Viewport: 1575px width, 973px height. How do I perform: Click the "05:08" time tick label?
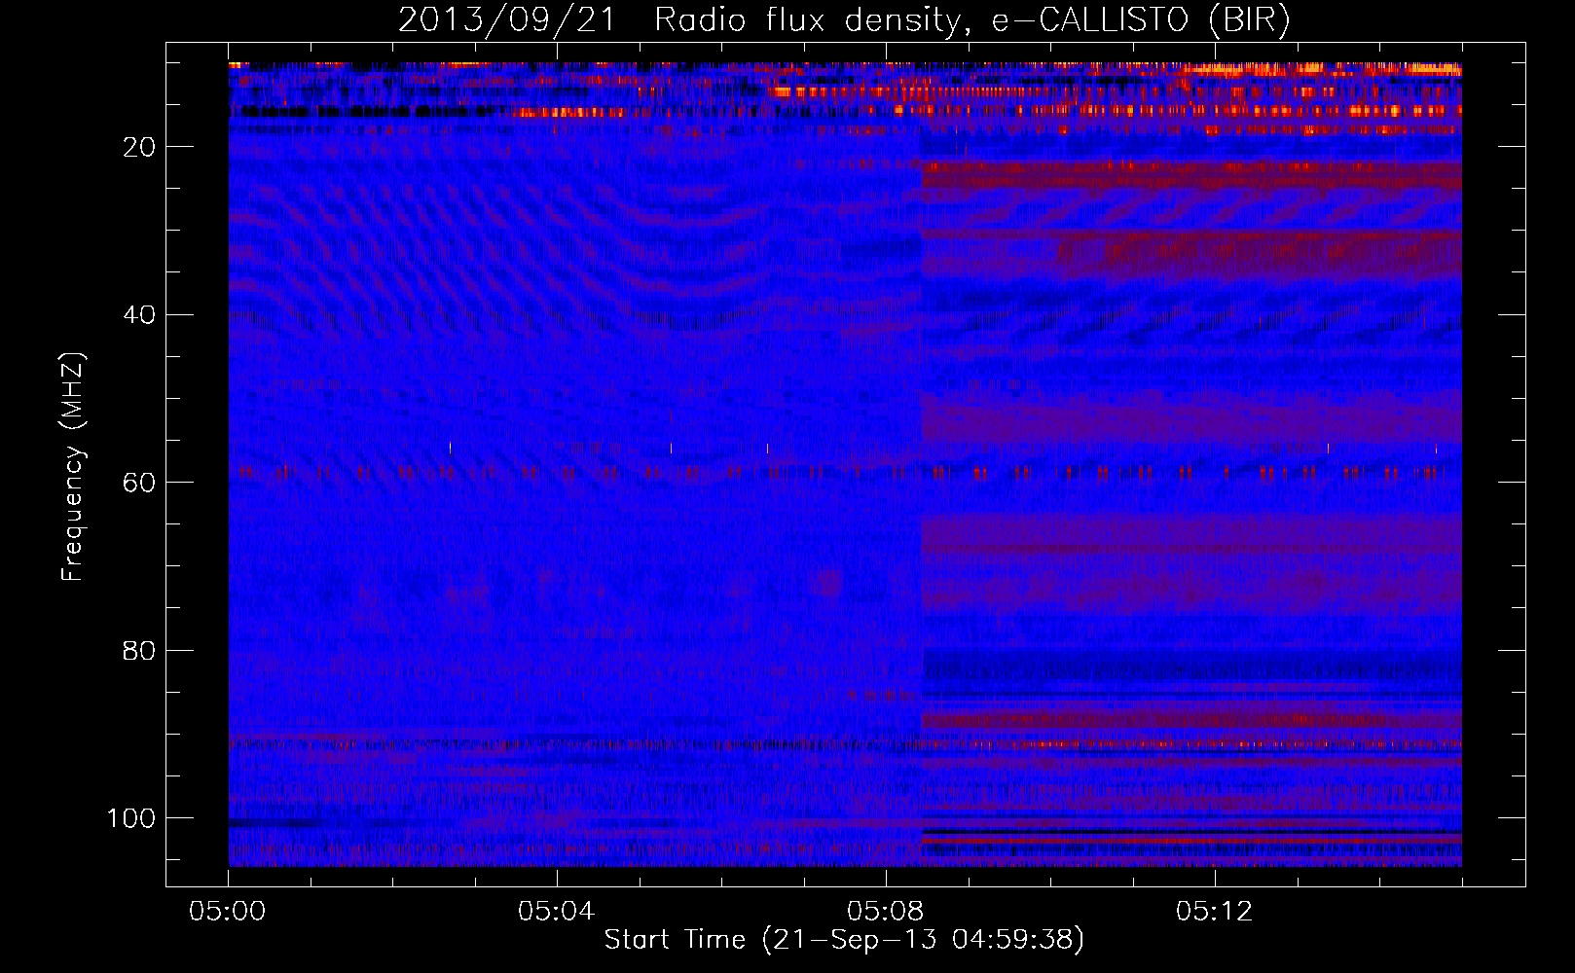coord(886,912)
